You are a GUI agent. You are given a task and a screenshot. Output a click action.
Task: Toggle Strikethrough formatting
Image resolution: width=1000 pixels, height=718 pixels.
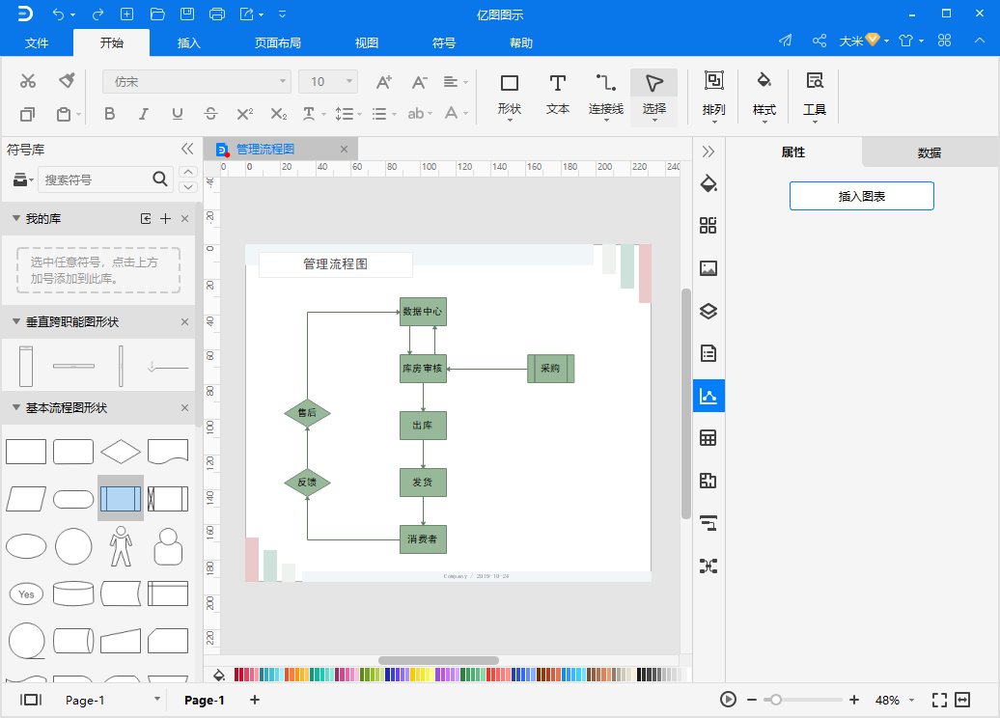(x=210, y=114)
